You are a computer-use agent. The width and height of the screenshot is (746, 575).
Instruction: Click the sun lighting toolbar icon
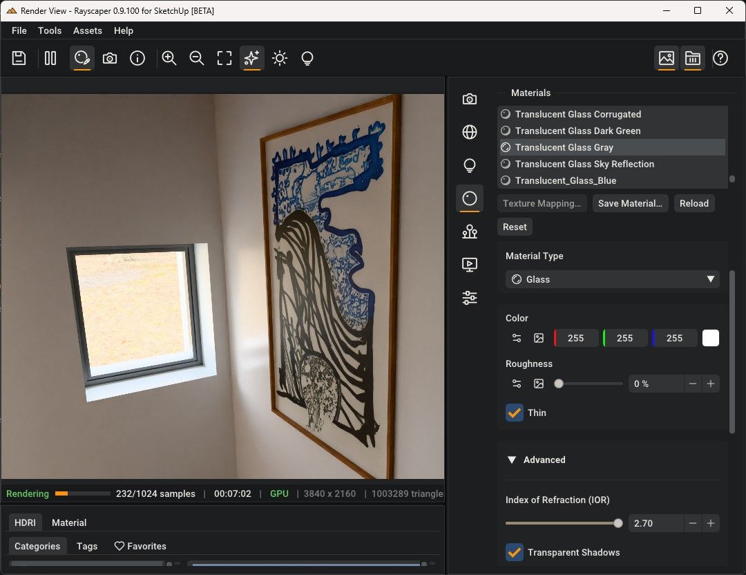pyautogui.click(x=280, y=58)
